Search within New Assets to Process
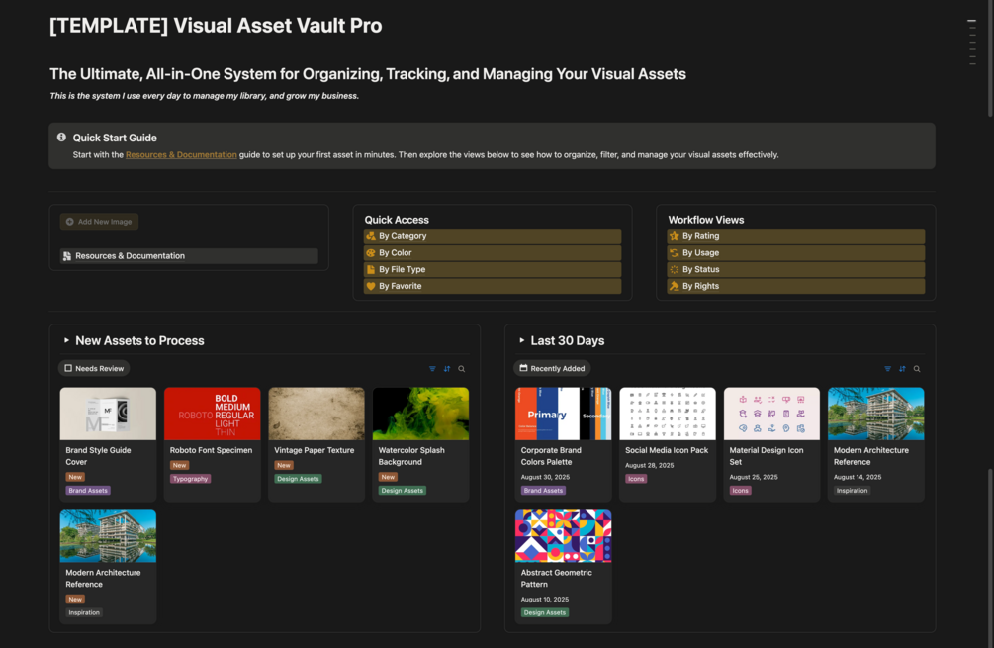 (462, 368)
